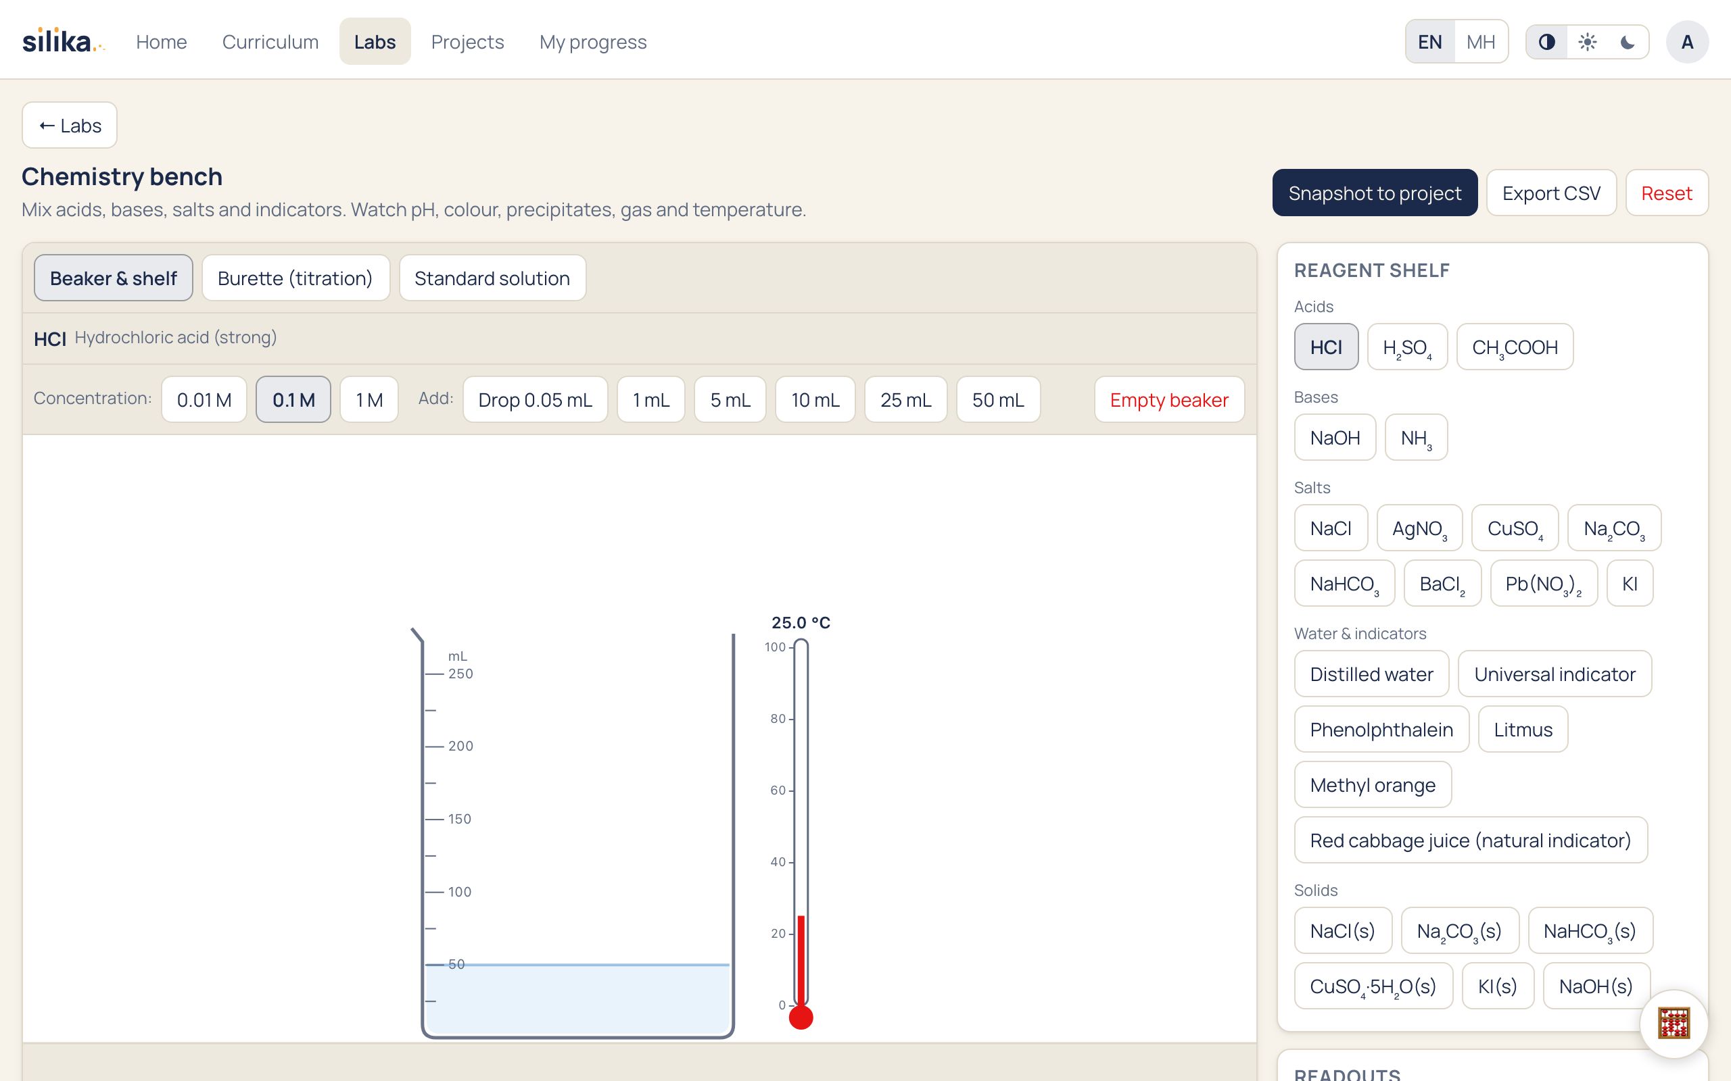Select the light theme sun icon

pyautogui.click(x=1587, y=42)
